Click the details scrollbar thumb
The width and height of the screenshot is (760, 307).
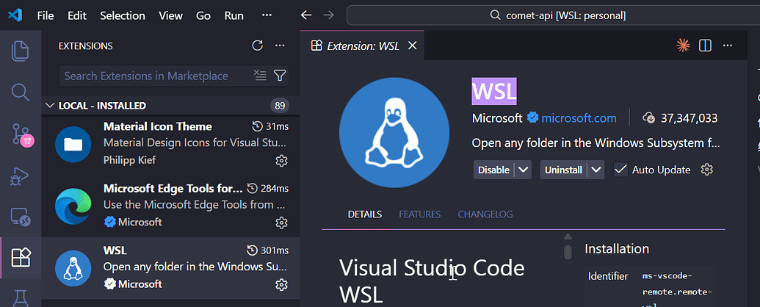568,252
